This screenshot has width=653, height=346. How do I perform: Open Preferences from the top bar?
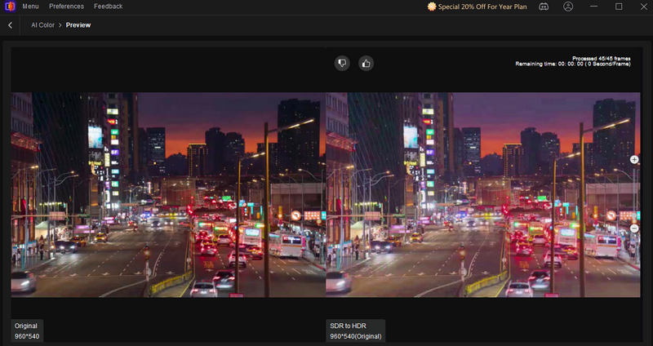click(x=67, y=7)
